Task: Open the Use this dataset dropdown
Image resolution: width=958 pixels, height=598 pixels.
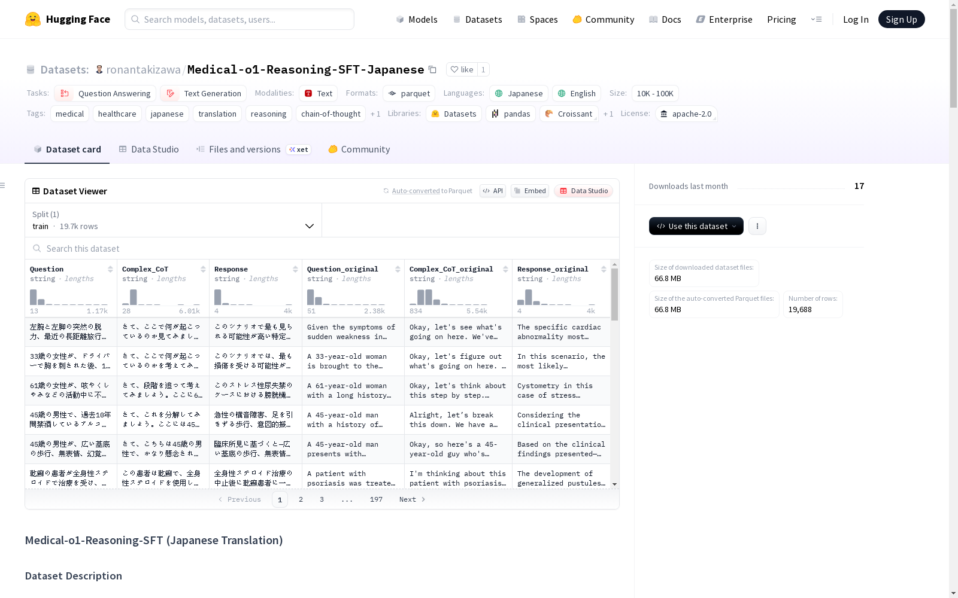Action: pyautogui.click(x=696, y=226)
